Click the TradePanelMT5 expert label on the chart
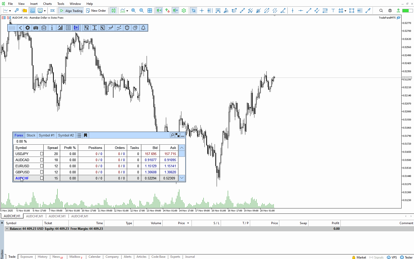414x259 pixels. [387, 18]
